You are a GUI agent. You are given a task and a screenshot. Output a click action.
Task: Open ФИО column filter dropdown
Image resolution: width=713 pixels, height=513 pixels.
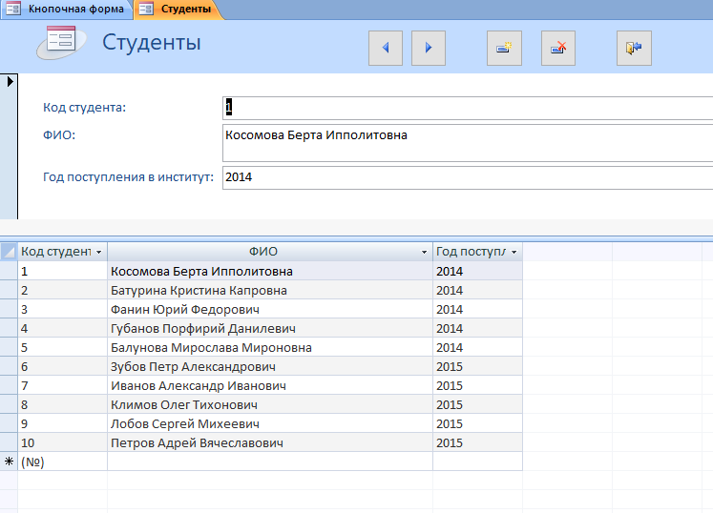[424, 252]
